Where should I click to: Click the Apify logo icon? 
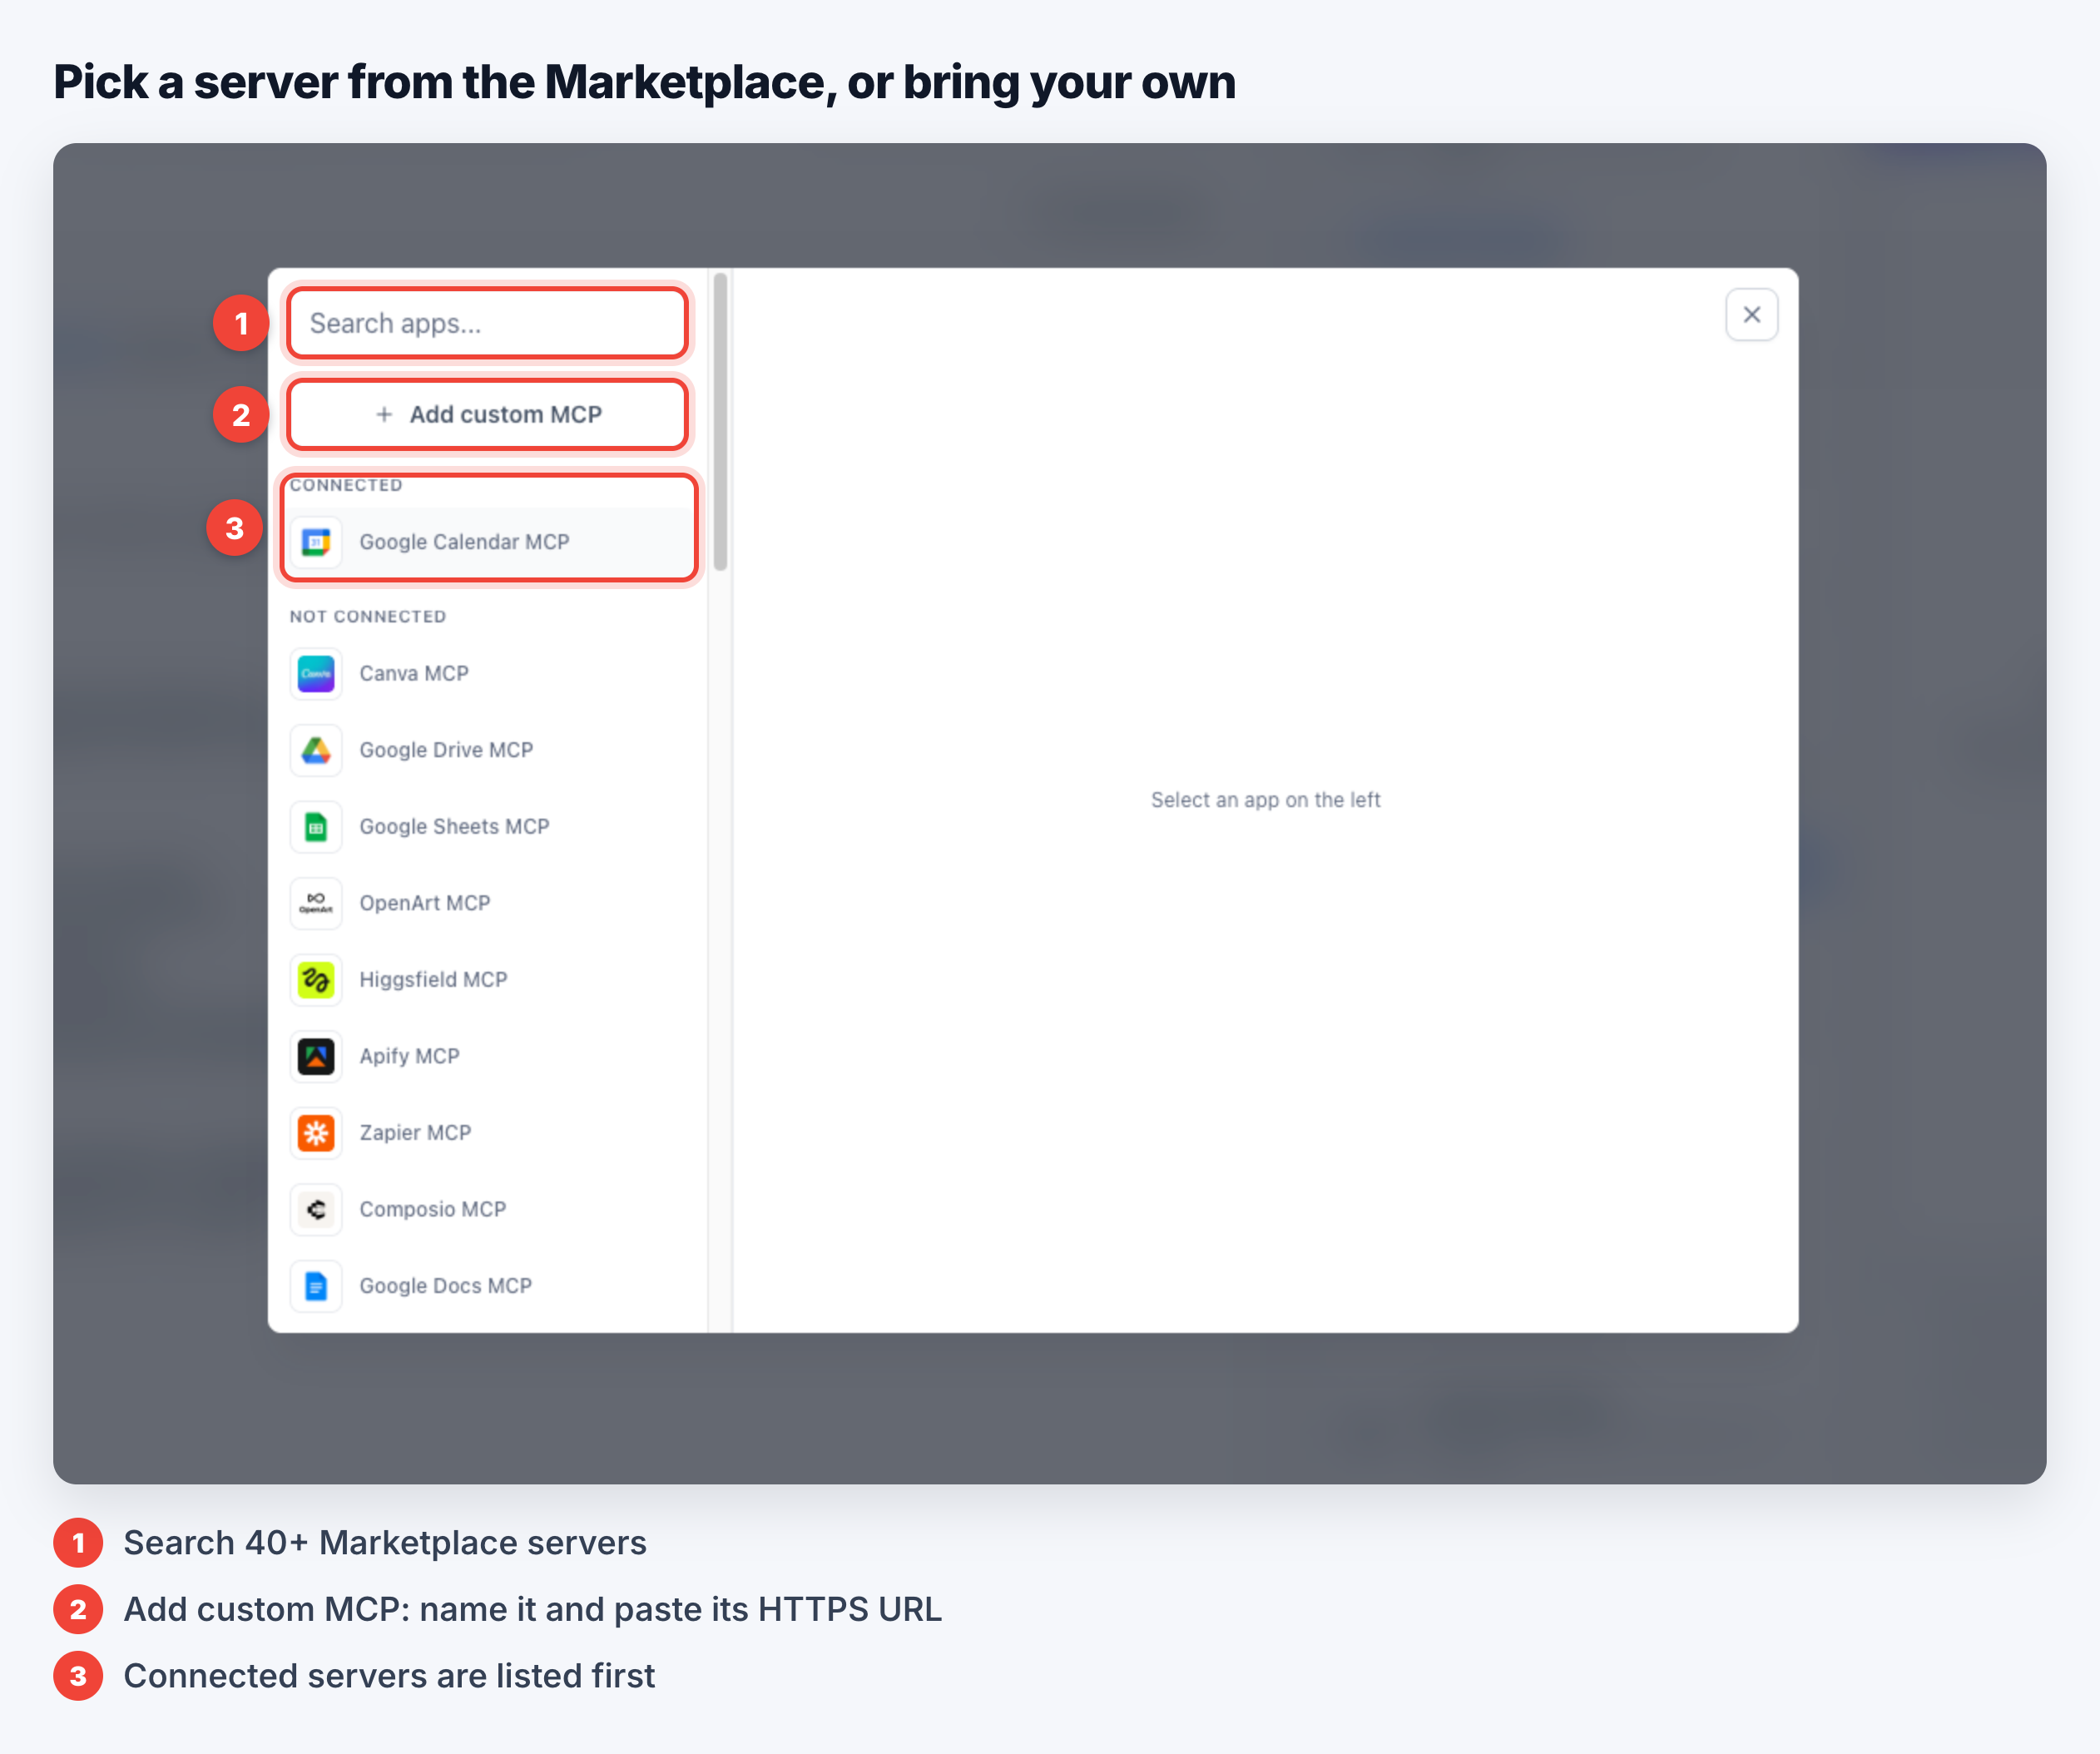pyautogui.click(x=316, y=1056)
